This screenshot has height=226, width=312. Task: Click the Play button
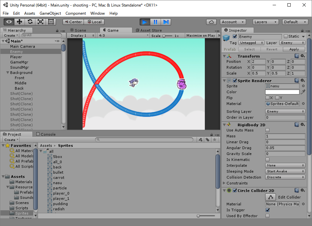[145, 22]
